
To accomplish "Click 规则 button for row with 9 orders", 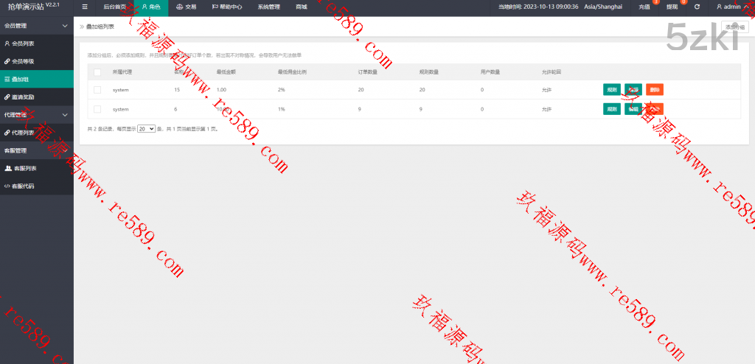I will coord(611,109).
